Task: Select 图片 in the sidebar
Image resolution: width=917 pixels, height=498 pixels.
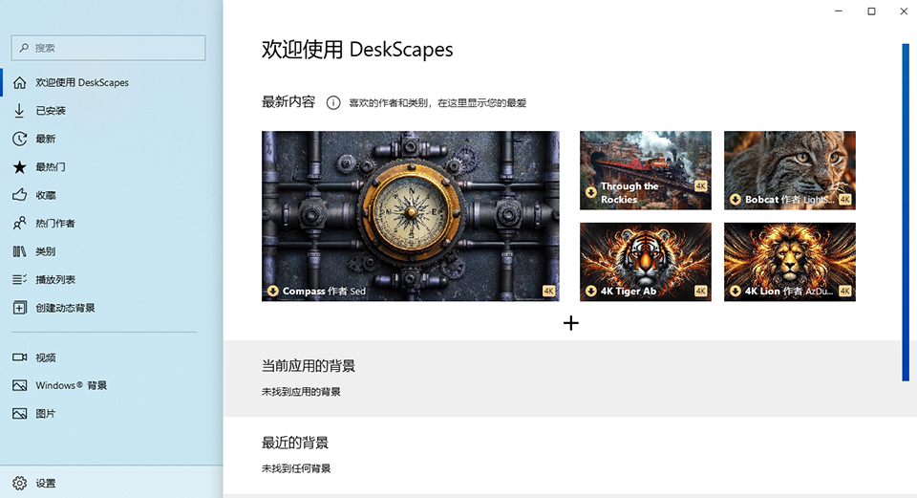Action: pos(111,413)
